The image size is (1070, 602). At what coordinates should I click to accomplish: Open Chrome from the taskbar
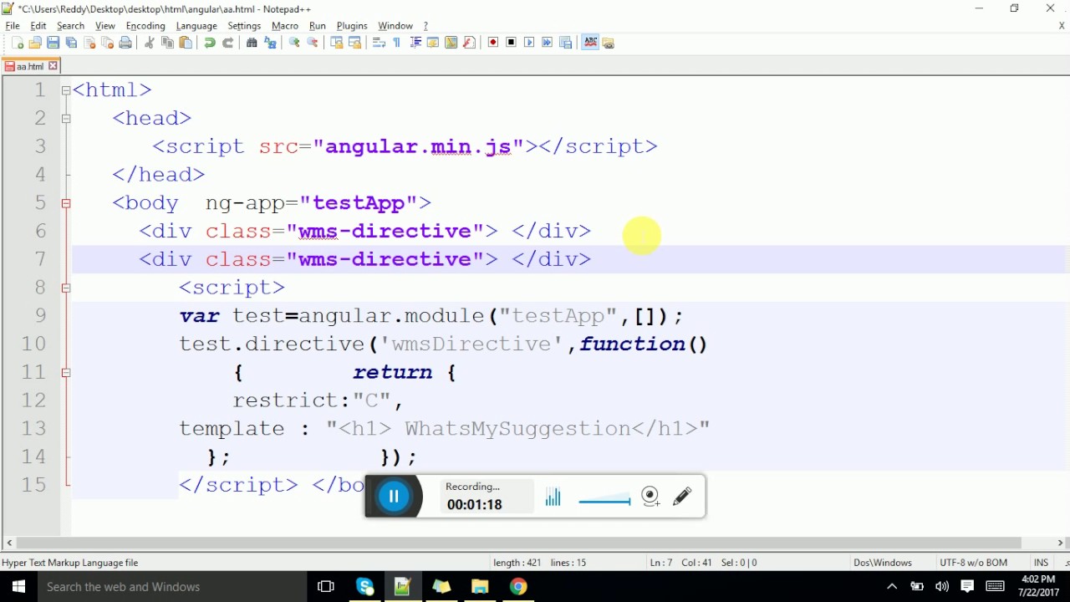(x=518, y=587)
